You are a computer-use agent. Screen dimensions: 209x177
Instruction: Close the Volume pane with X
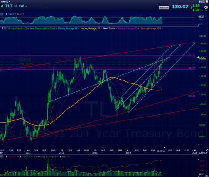(x=2, y=157)
